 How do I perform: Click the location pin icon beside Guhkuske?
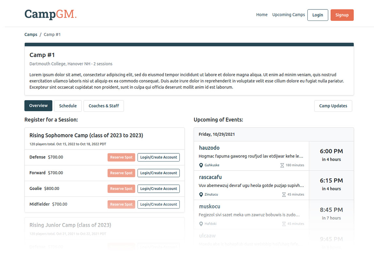tap(201, 165)
